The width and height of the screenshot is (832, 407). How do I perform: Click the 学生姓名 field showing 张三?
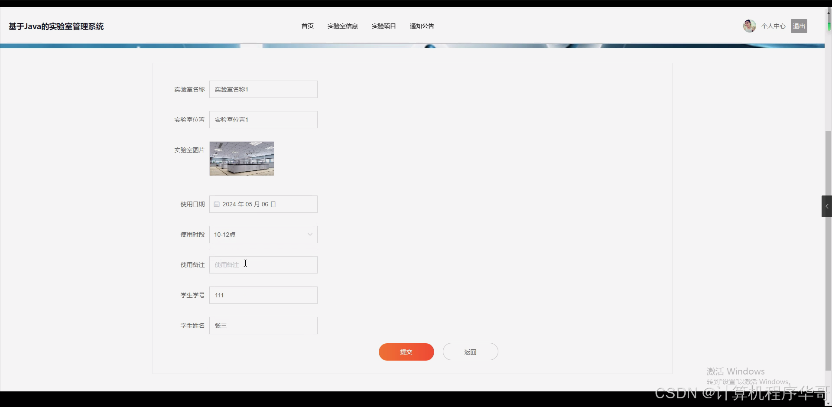(263, 326)
